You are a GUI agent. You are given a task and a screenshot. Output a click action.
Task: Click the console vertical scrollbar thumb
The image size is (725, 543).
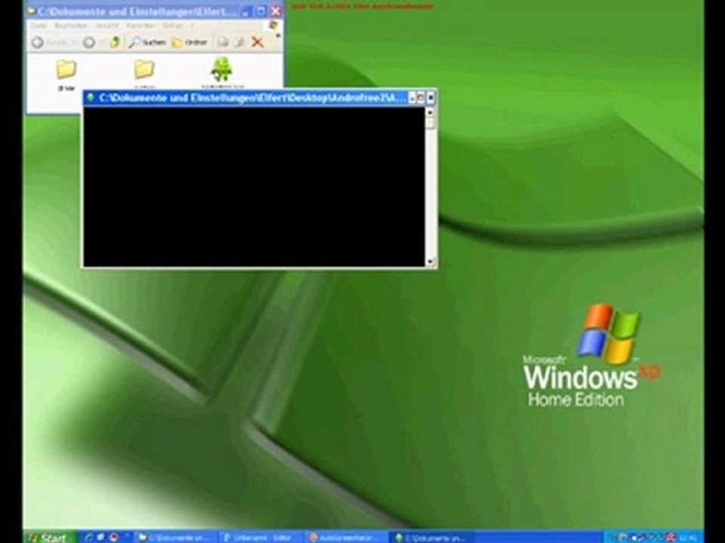tap(430, 122)
